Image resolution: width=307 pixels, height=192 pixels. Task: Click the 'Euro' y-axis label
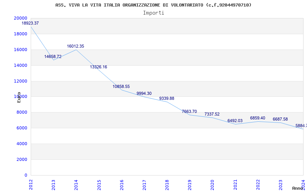click(19, 97)
